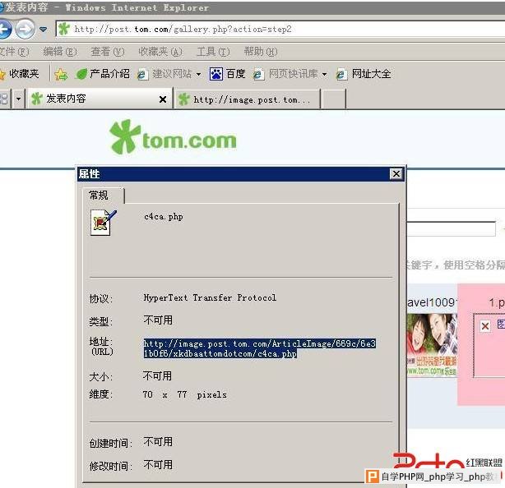Click the image file icon next to c4ca.php
505x488 pixels.
pyautogui.click(x=104, y=223)
